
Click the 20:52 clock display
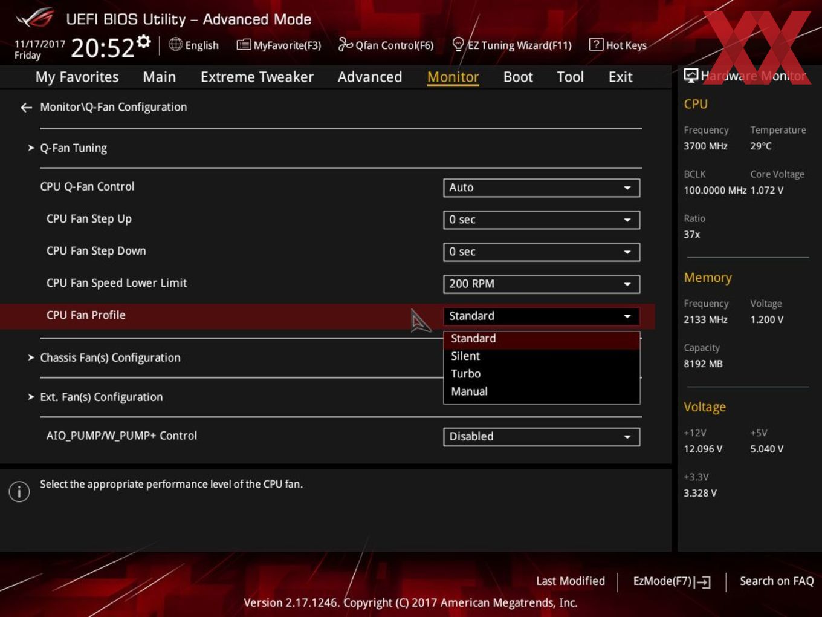103,48
